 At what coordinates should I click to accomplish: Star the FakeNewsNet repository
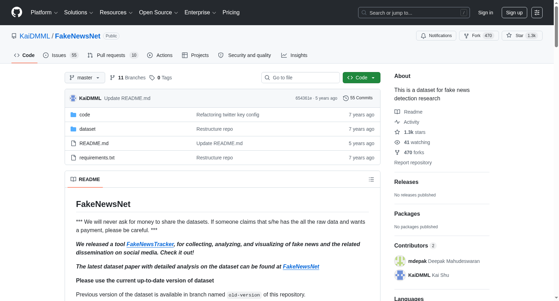coord(522,36)
